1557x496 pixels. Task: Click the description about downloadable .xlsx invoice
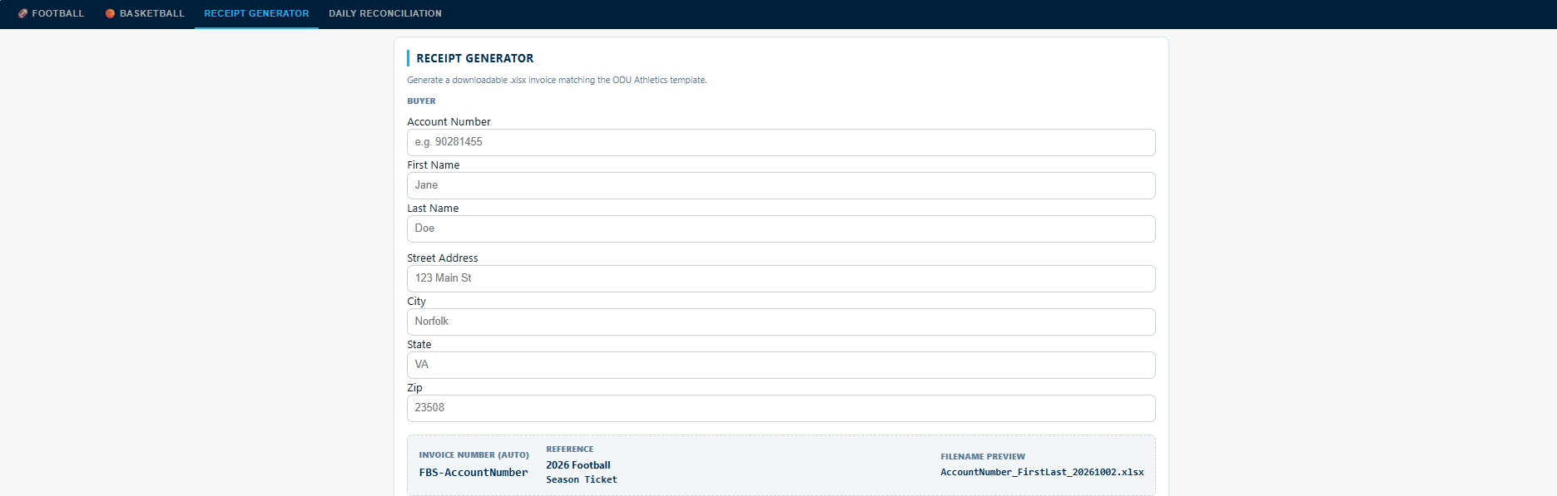tap(557, 80)
